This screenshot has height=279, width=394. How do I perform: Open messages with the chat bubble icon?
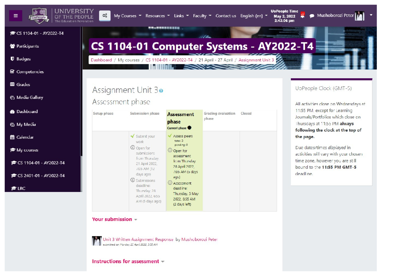pyautogui.click(x=312, y=15)
